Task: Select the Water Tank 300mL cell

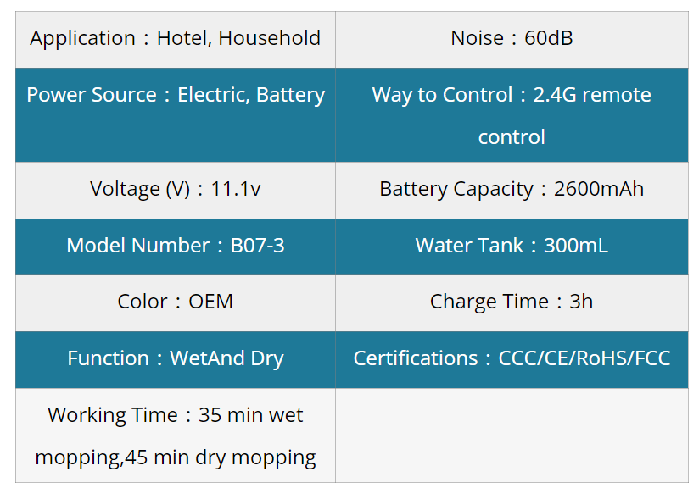Action: (x=512, y=247)
